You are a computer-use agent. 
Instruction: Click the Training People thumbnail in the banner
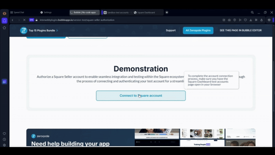202,143
